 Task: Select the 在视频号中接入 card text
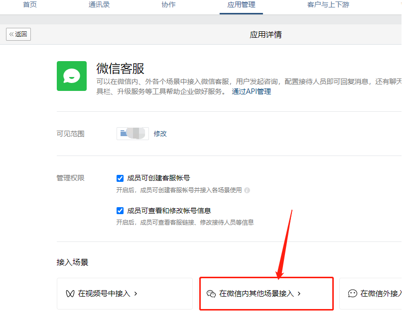(104, 294)
